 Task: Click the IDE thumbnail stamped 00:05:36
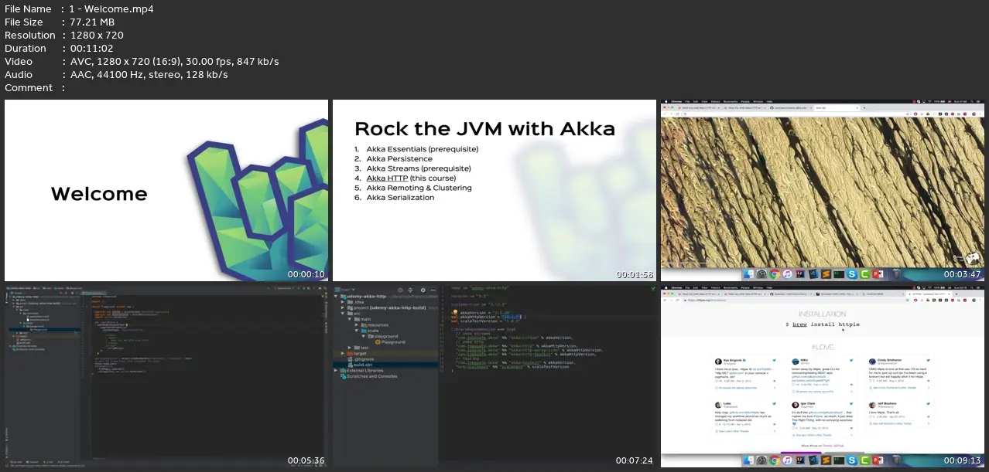[x=166, y=376]
